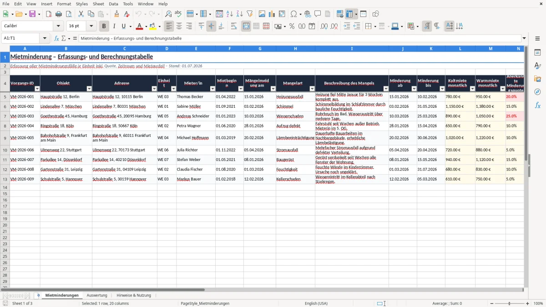Expand the Name Box dropdown arrow
Screen dimensions: 546x307
coord(45,38)
